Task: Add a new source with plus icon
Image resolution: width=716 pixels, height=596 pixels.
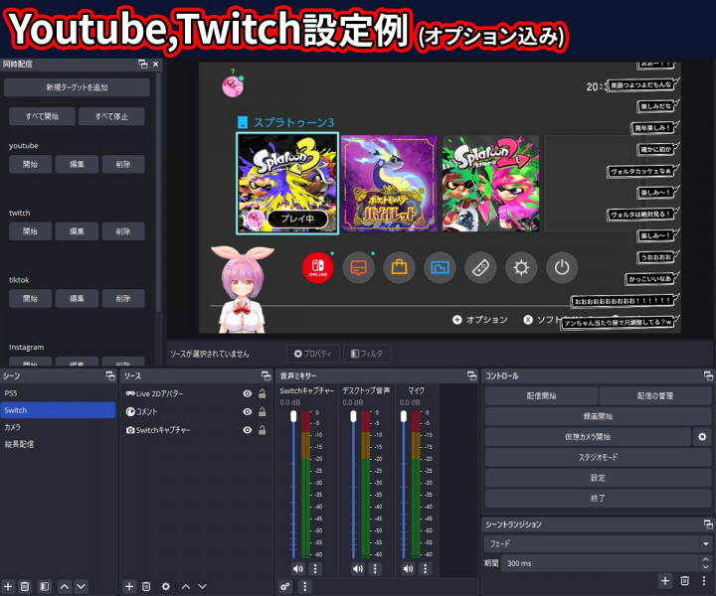Action: [129, 586]
